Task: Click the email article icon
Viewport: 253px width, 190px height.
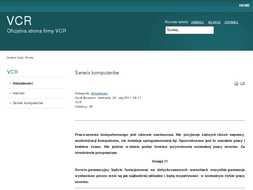Action: click(242, 83)
